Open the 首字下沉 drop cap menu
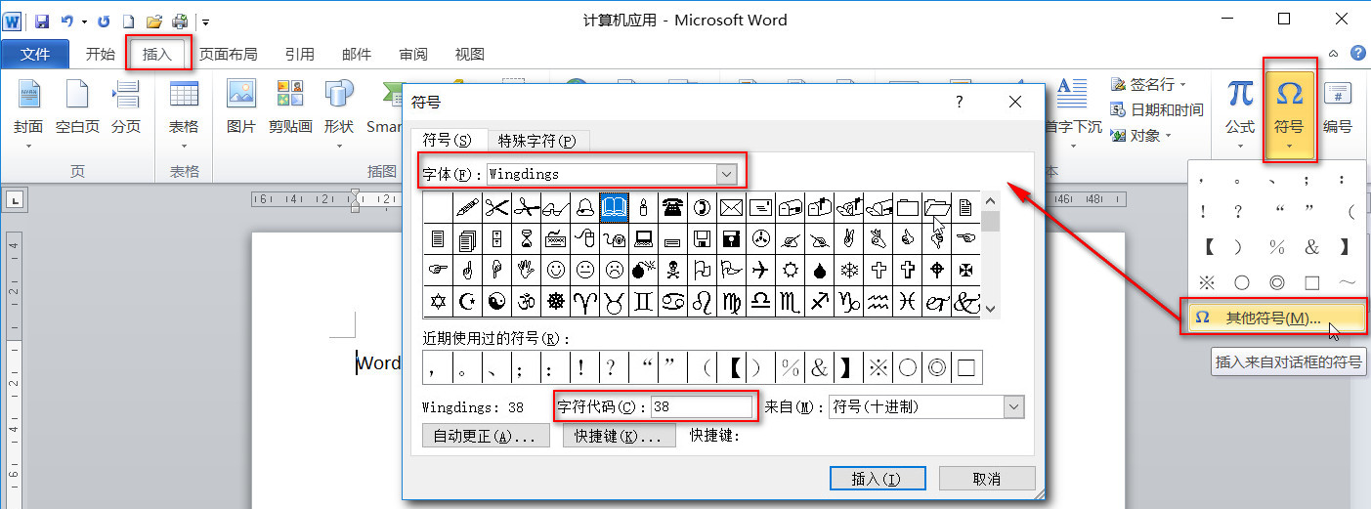1371x509 pixels. pos(1073,115)
